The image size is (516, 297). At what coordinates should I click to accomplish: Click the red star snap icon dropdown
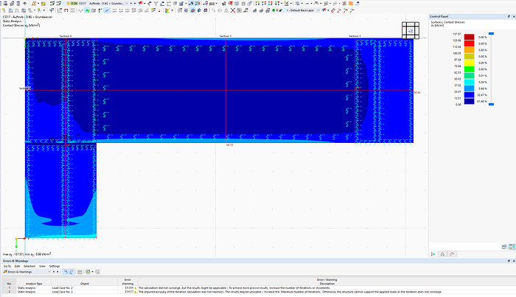328,10
